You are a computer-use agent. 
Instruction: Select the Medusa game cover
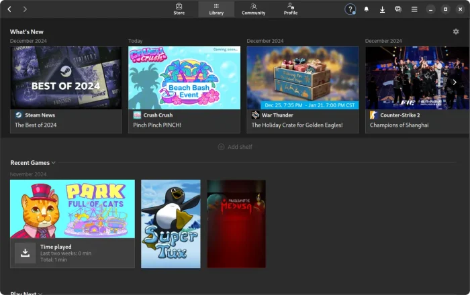[236, 224]
